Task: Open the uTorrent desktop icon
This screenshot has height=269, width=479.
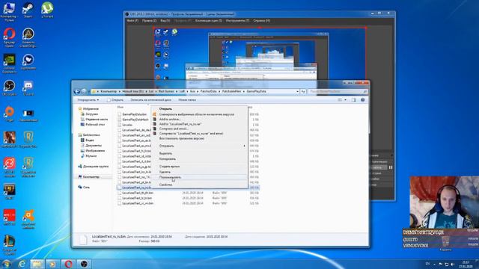Action: [x=47, y=10]
